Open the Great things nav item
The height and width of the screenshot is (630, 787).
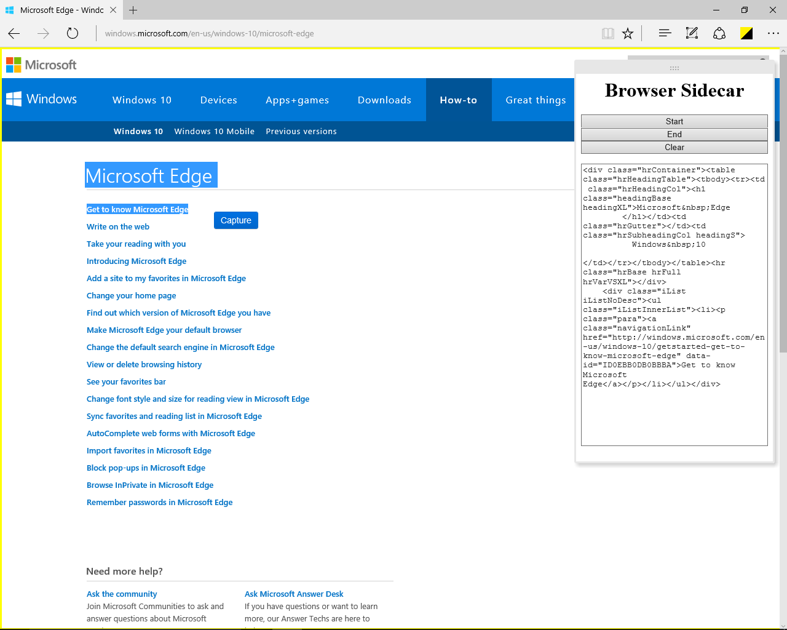point(536,100)
